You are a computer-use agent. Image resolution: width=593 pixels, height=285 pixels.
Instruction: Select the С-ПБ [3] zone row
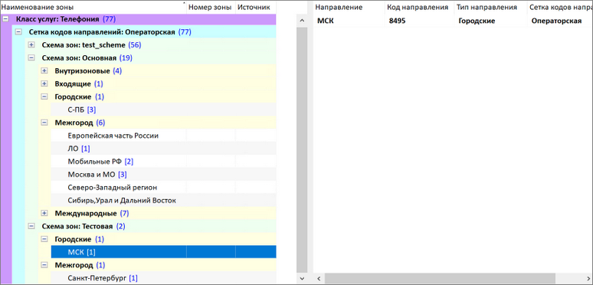[163, 110]
